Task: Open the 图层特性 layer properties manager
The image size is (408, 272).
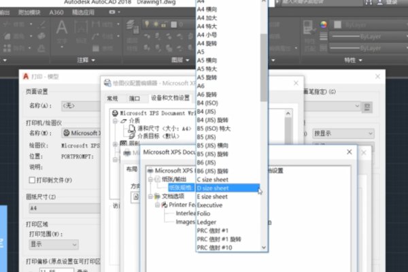Action: [x=132, y=27]
